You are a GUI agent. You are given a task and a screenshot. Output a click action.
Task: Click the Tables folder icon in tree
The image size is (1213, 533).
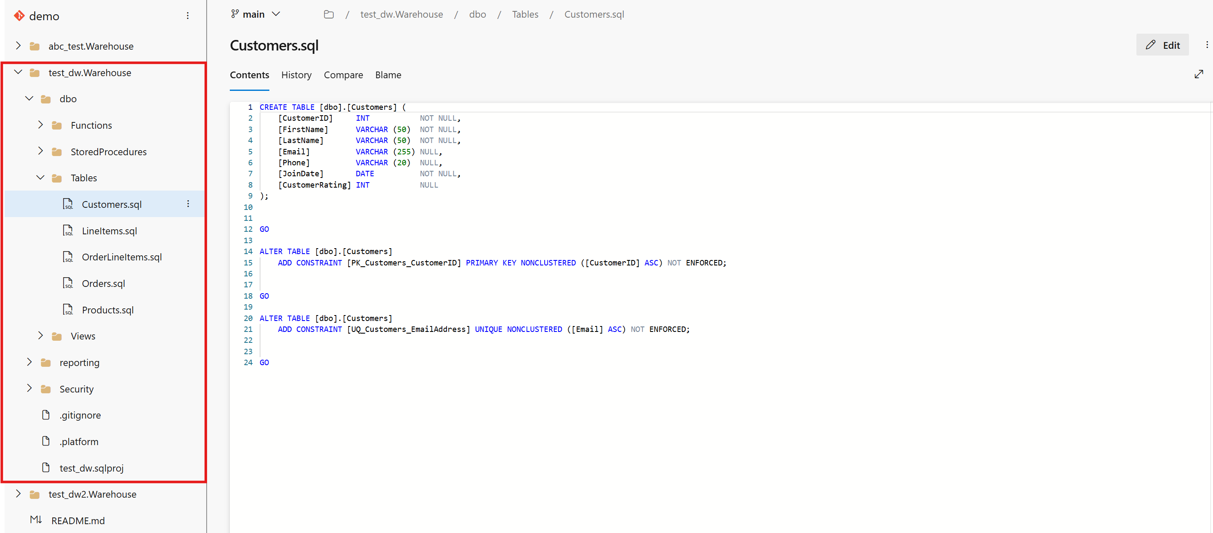[x=57, y=178]
